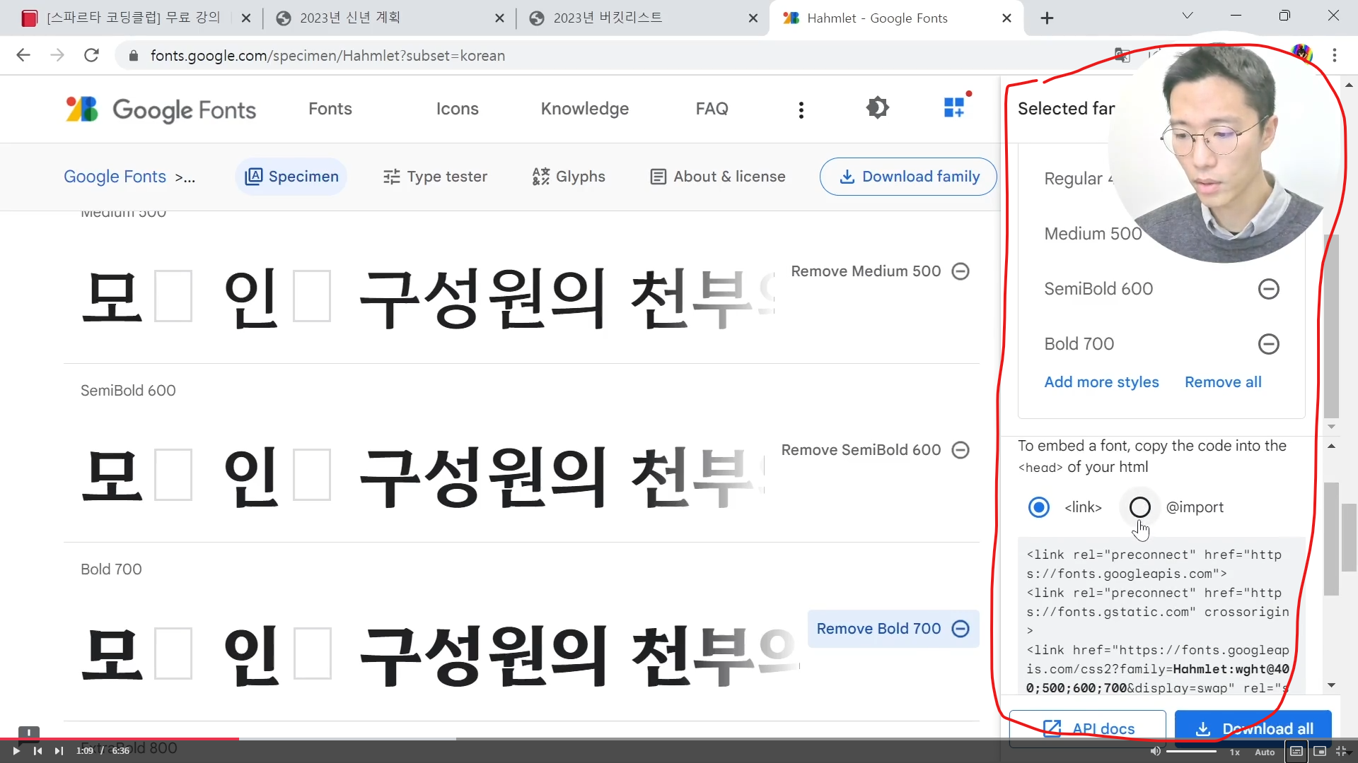Exit fullscreen video mode
This screenshot has width=1358, height=763.
point(1341,751)
